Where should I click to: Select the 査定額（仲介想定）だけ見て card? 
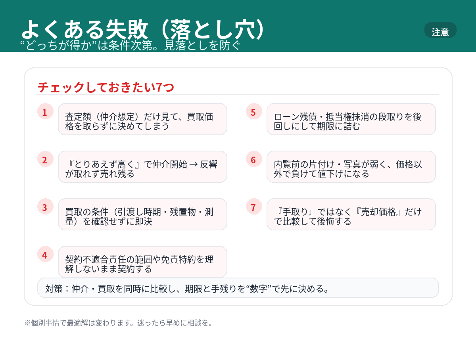[142, 119]
